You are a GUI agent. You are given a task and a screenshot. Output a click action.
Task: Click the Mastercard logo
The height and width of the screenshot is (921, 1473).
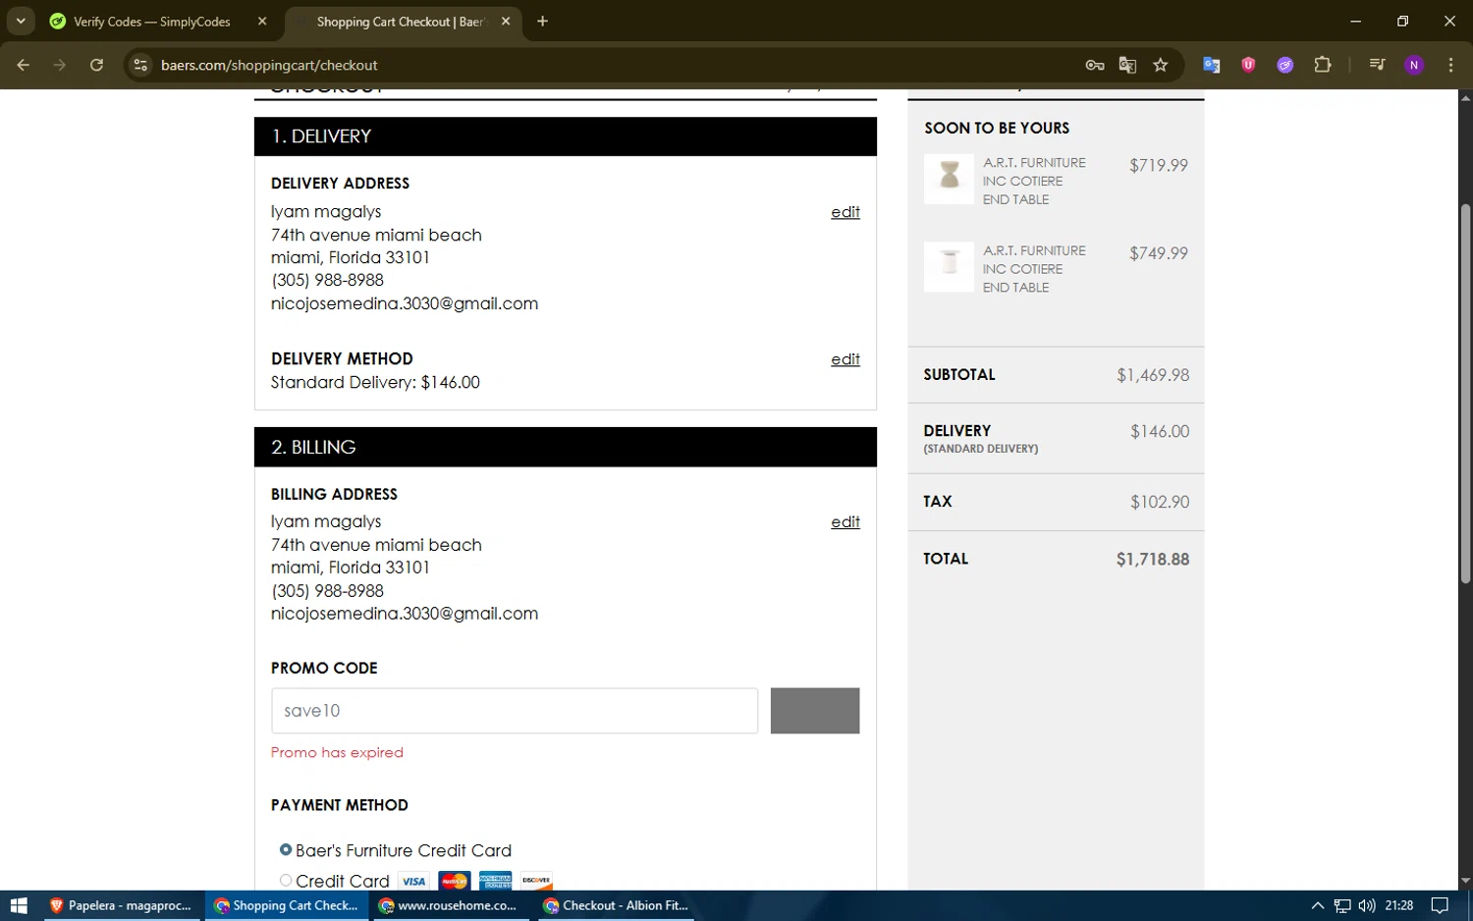point(454,881)
